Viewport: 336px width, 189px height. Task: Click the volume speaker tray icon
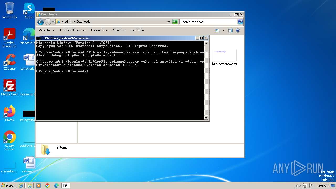click(298, 186)
